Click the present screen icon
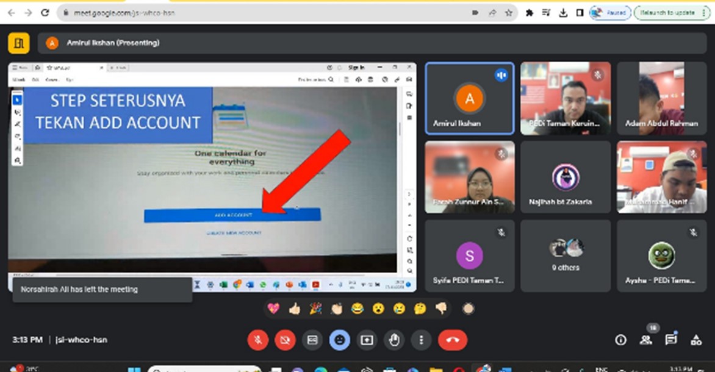This screenshot has width=715, height=372. click(367, 340)
